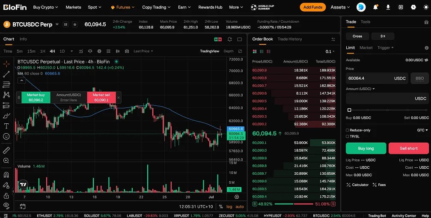This screenshot has width=431, height=218.
Task: Open the emoji icons drawing tool
Action: pyautogui.click(x=6, y=136)
